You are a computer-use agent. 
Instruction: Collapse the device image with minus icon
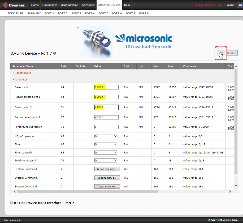(78, 27)
